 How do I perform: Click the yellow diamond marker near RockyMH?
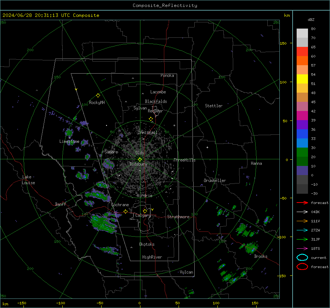click(x=98, y=96)
